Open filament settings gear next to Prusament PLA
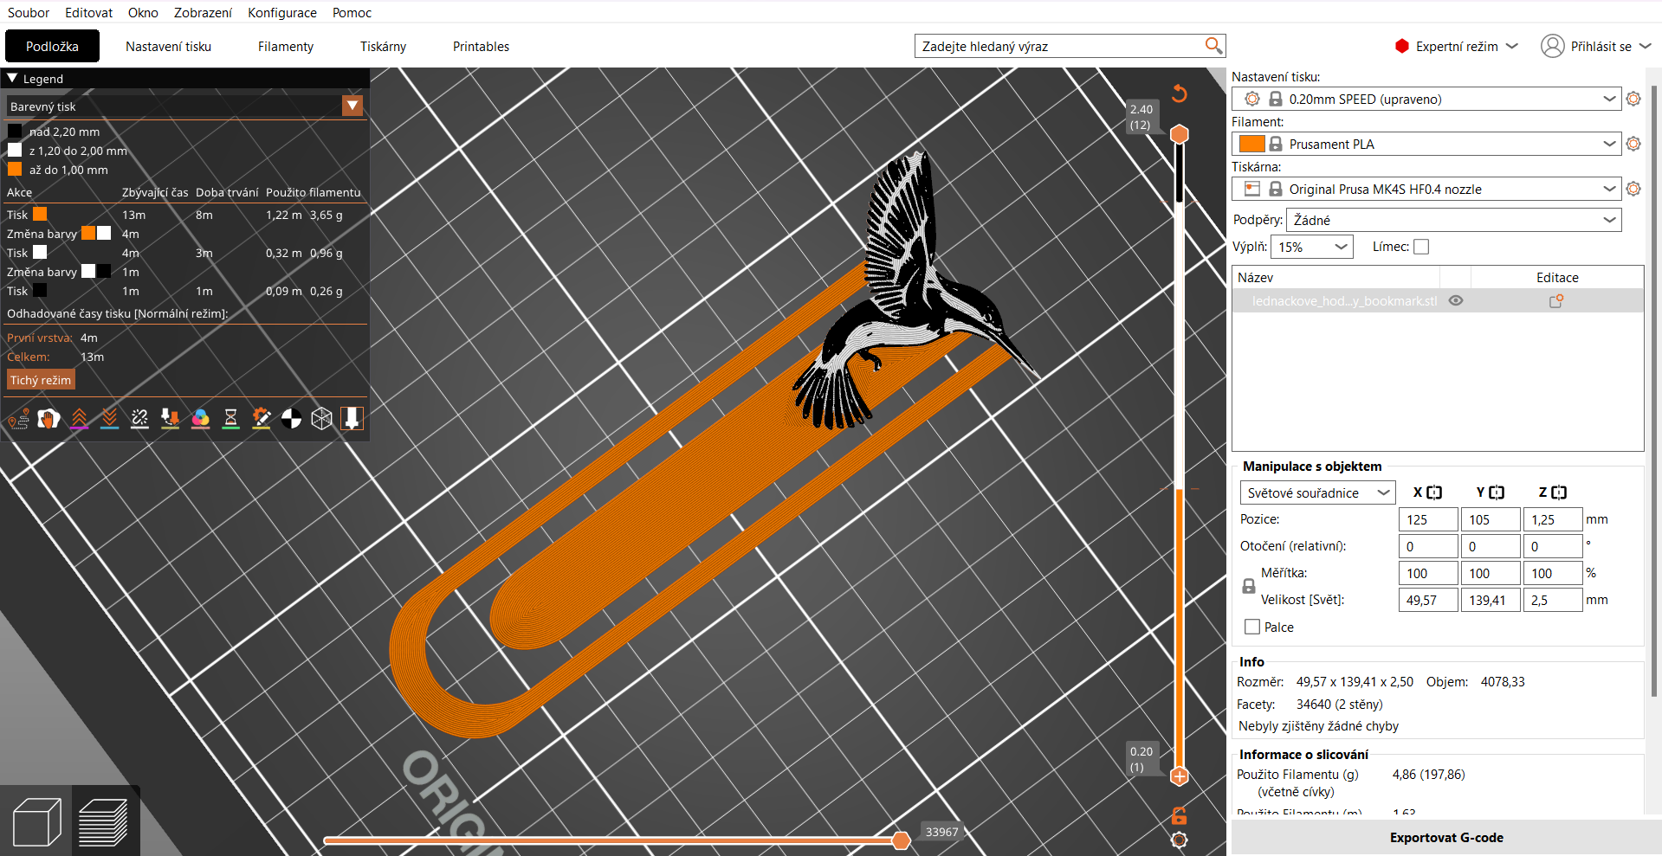The height and width of the screenshot is (856, 1662). click(x=1633, y=144)
